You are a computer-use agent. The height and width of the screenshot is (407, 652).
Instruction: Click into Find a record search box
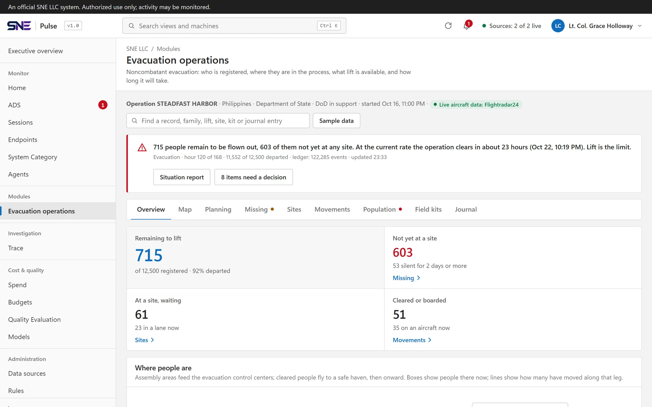pyautogui.click(x=218, y=121)
